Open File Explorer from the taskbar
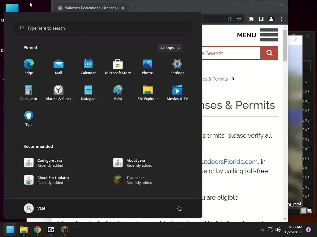This screenshot has height=237, width=317. 24,230
